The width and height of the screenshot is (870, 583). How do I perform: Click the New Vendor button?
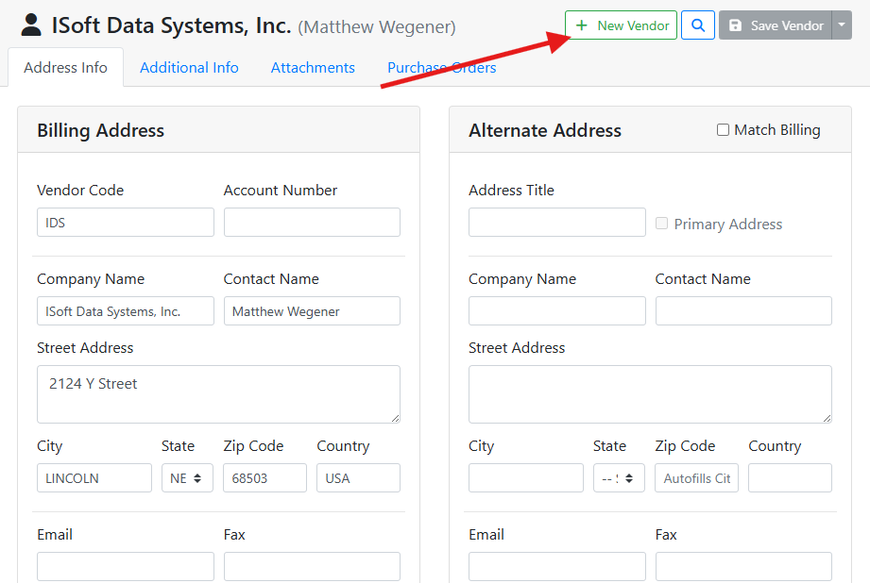[x=622, y=25]
